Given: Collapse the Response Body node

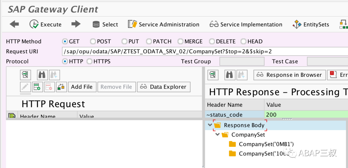Looking at the screenshot, I should coord(210,125).
